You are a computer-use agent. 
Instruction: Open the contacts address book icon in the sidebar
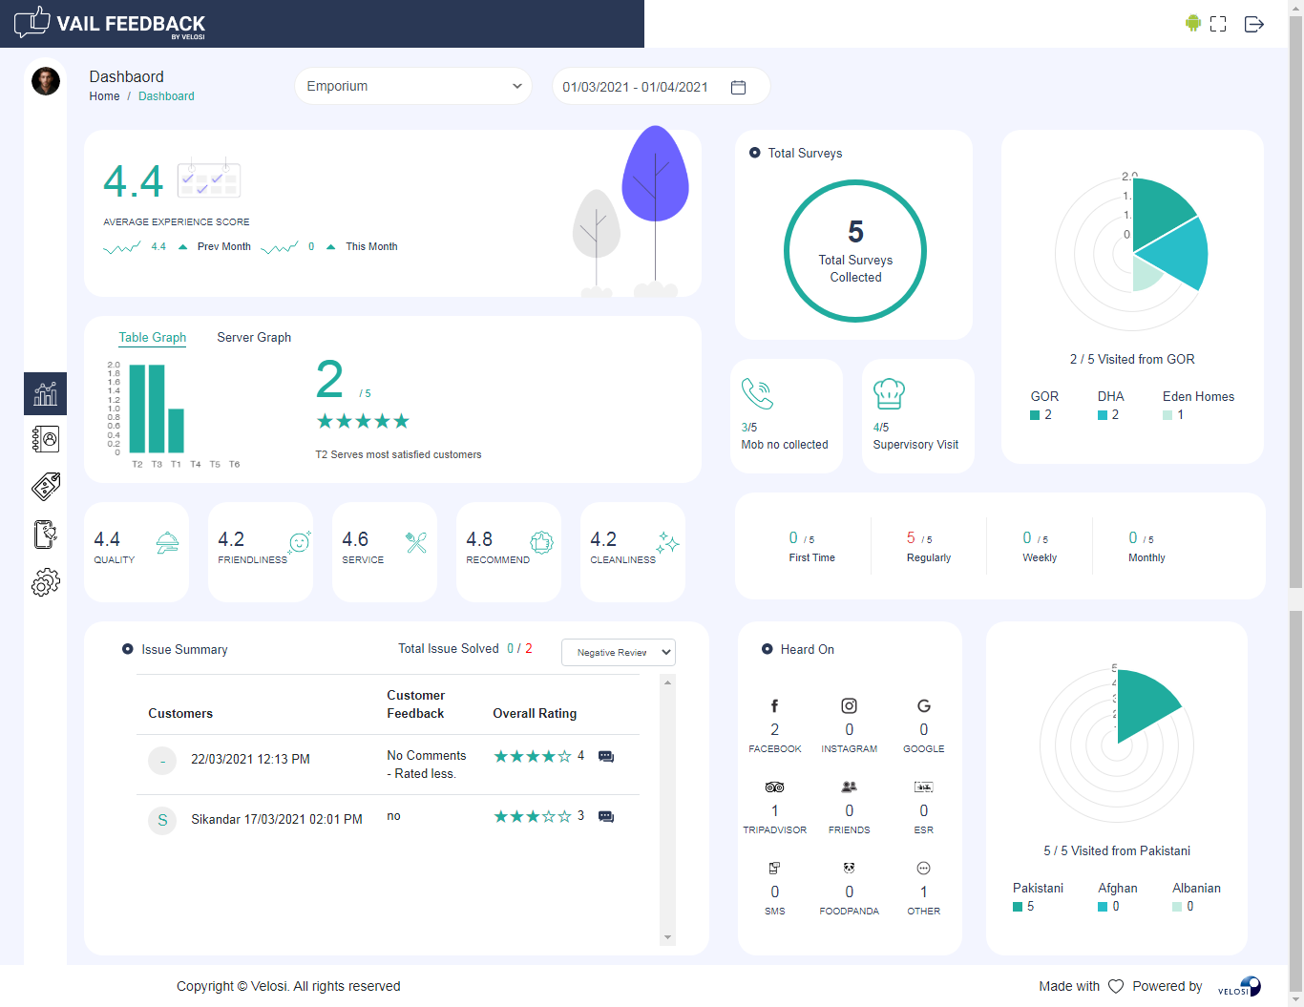[45, 439]
